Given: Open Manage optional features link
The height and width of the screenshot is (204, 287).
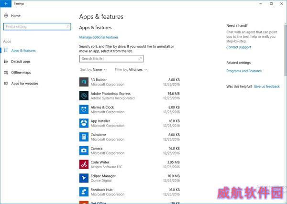Looking at the screenshot, I should 99,37.
